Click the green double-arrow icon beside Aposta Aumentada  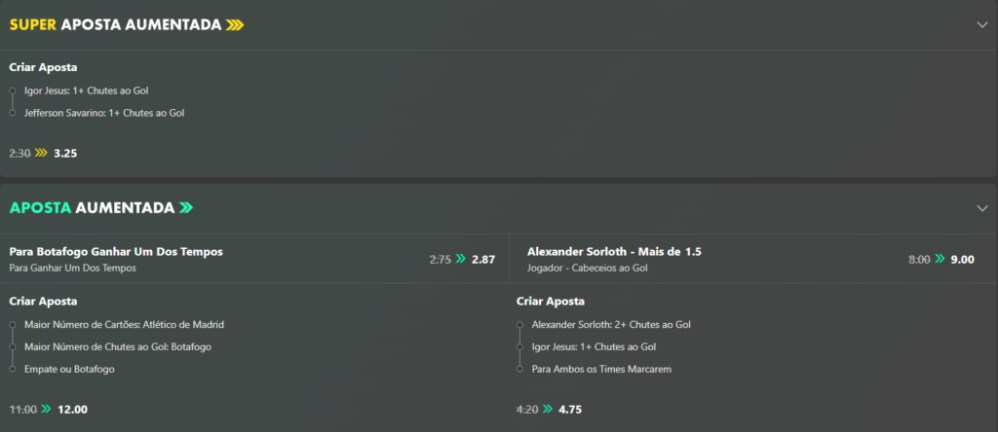(186, 208)
